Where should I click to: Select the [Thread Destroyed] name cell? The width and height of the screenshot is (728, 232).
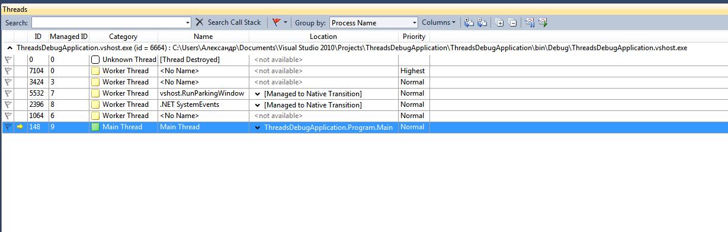pyautogui.click(x=203, y=60)
